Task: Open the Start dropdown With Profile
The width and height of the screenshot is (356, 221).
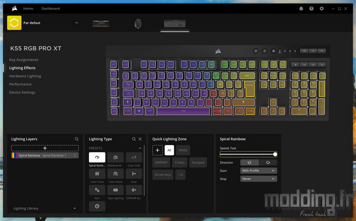Action: click(259, 170)
